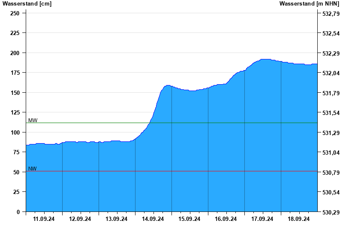Select the 14.09.24 date label
343x235 pixels.
point(153,219)
